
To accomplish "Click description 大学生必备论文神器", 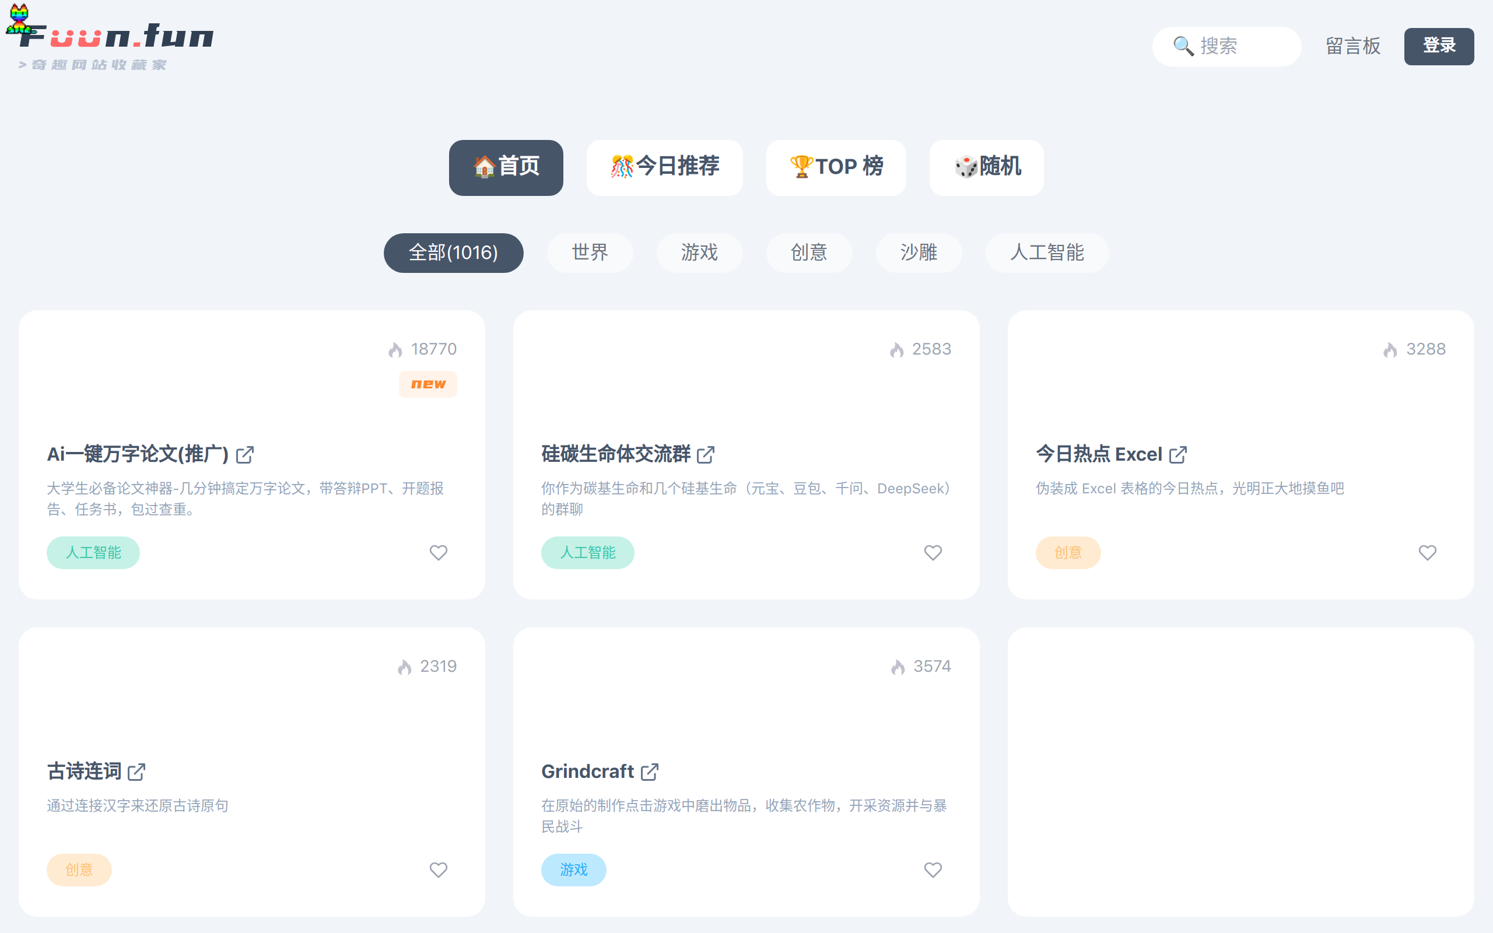I will coord(246,499).
